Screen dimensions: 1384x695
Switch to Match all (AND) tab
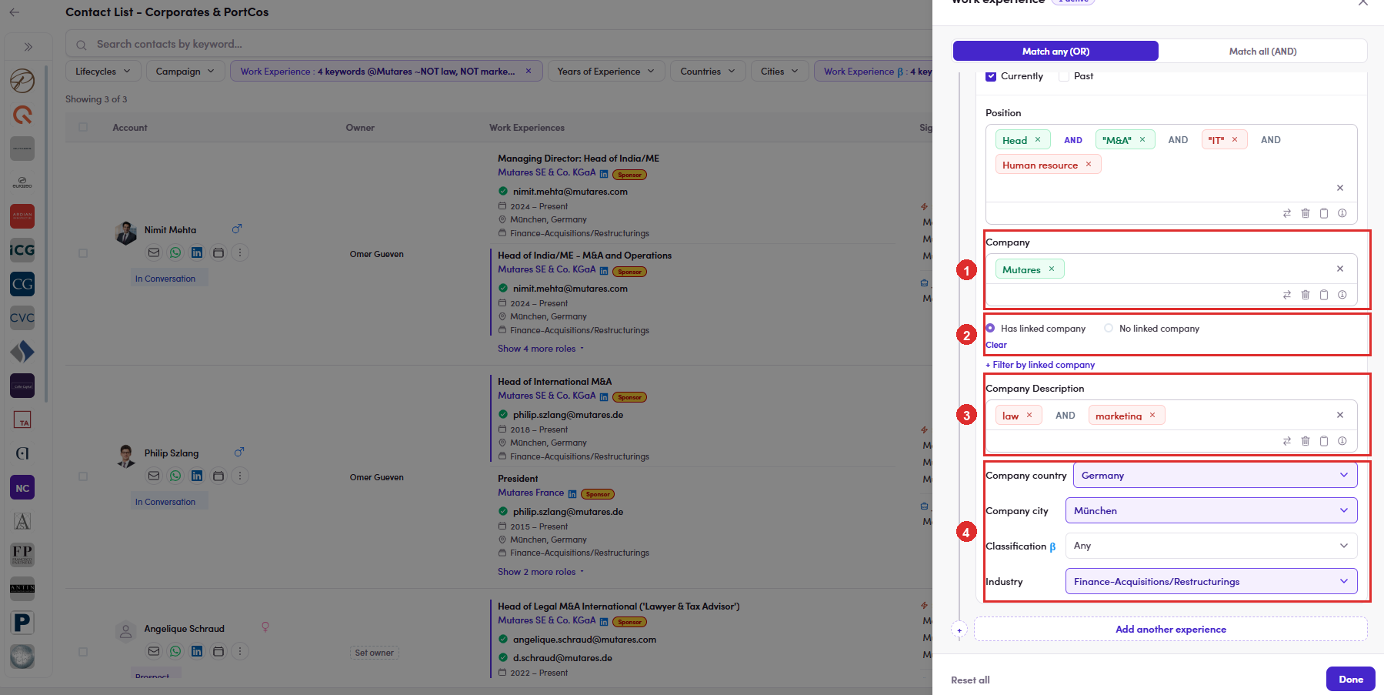(x=1262, y=51)
